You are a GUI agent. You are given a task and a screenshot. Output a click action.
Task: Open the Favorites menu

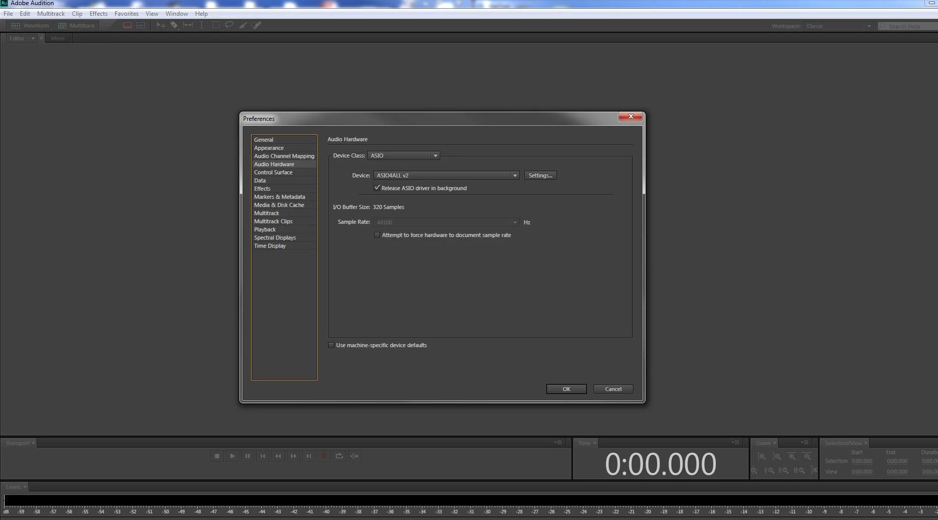click(126, 14)
